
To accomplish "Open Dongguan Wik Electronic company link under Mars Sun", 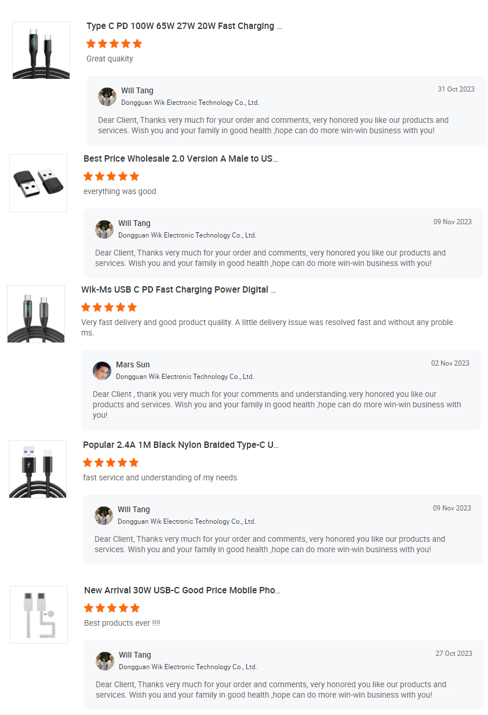I will tap(185, 376).
